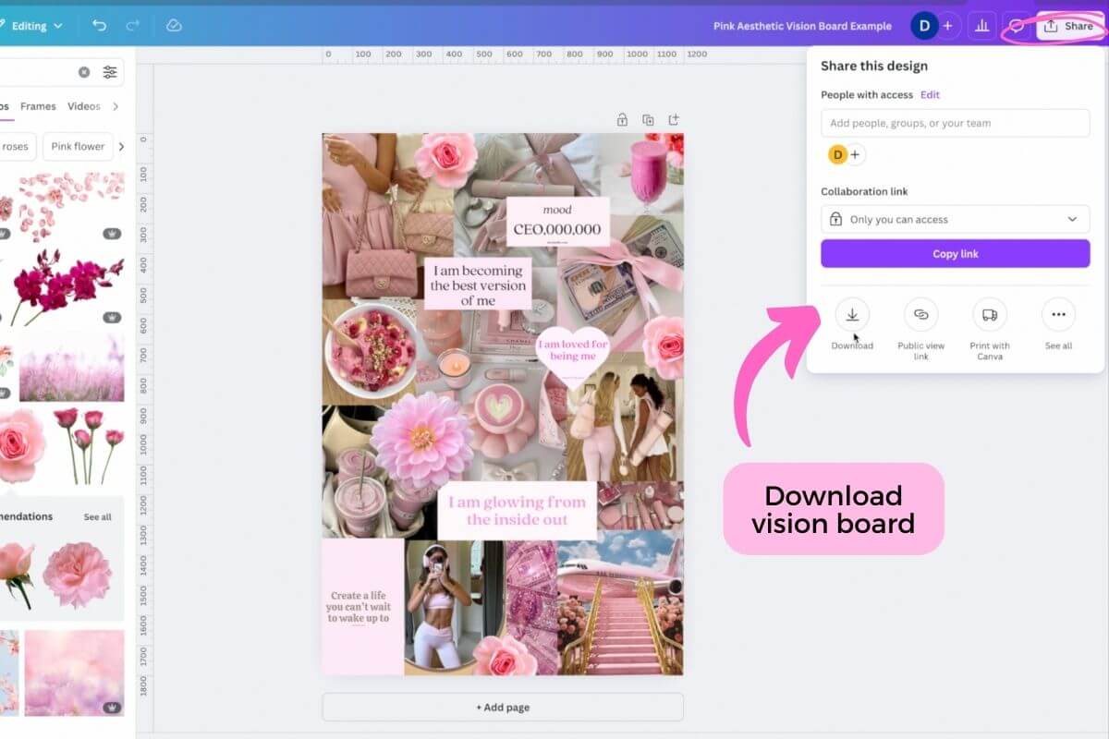Open the blue D profile avatar
Image resolution: width=1109 pixels, height=739 pixels.
[923, 26]
